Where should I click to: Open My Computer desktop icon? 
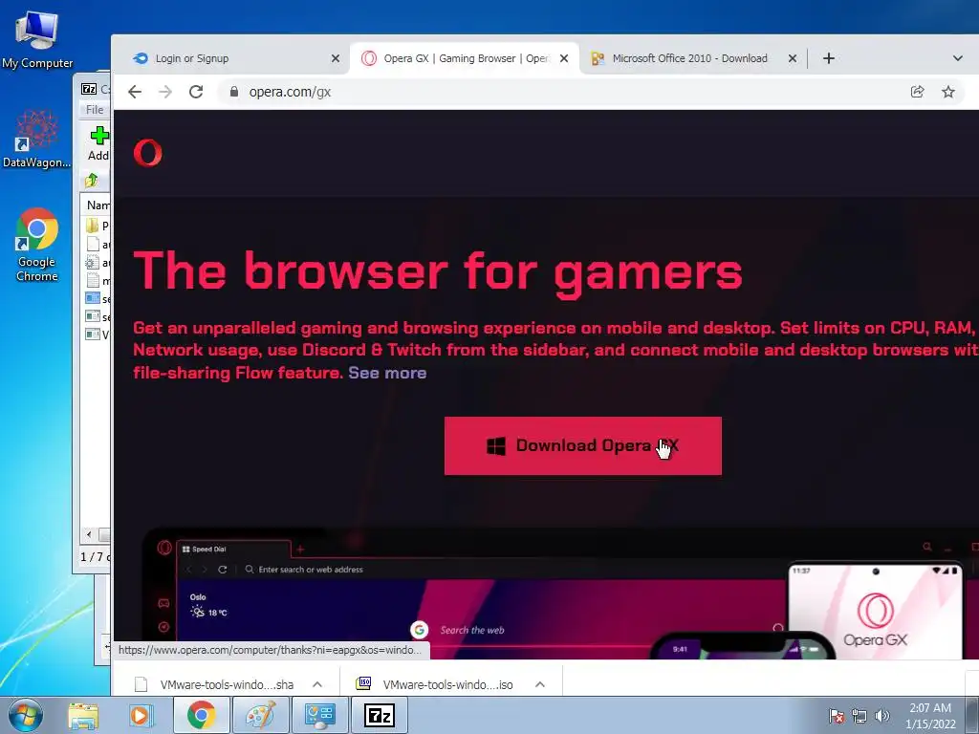click(37, 40)
